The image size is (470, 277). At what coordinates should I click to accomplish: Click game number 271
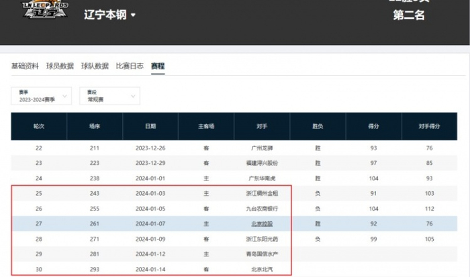pyautogui.click(x=95, y=239)
